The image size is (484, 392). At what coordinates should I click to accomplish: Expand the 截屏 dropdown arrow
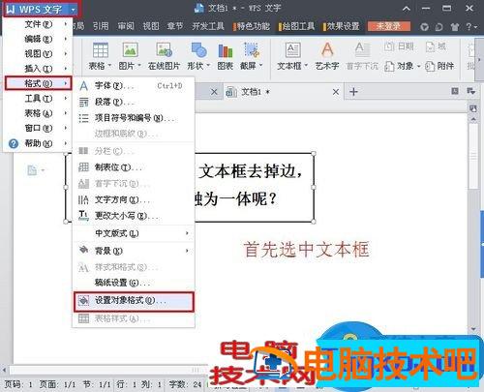[x=260, y=66]
